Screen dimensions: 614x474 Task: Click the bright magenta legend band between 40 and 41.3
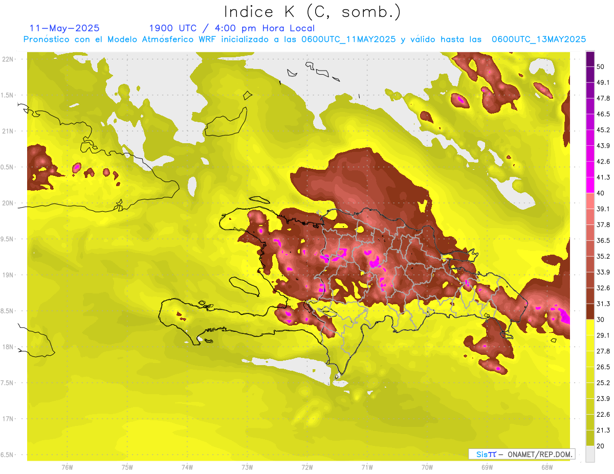tap(590, 185)
